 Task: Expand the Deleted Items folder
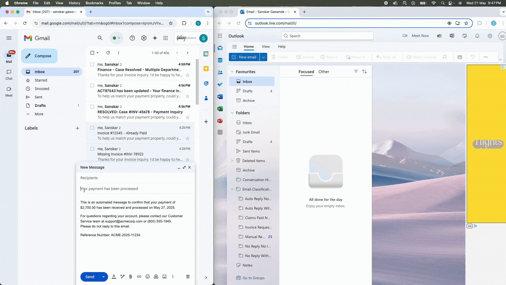coord(232,161)
